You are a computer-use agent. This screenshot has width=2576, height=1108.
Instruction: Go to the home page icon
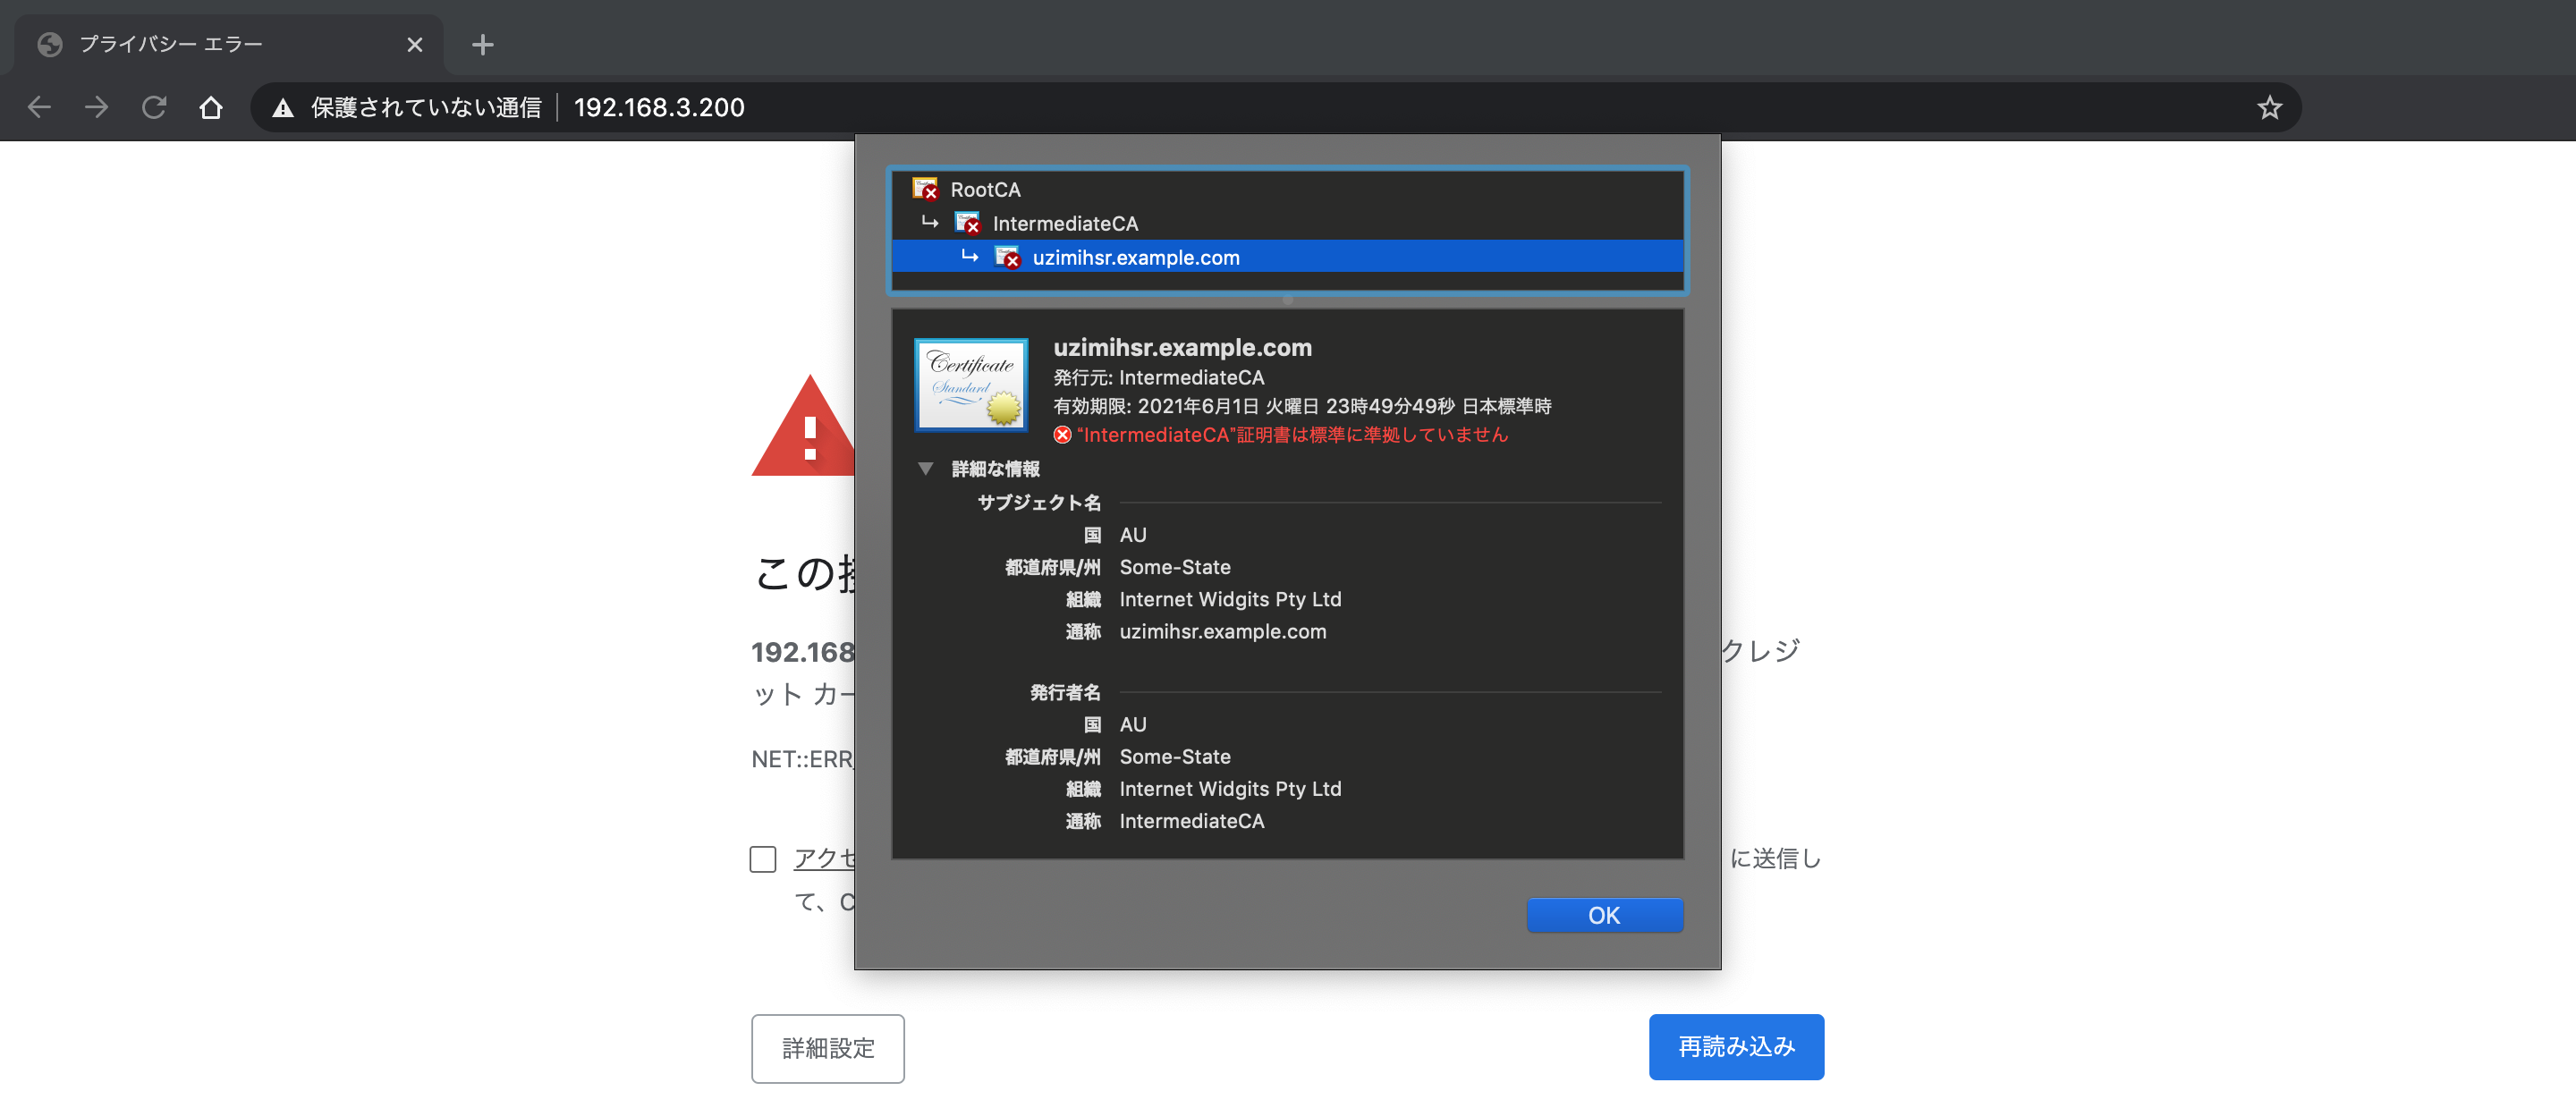[210, 107]
